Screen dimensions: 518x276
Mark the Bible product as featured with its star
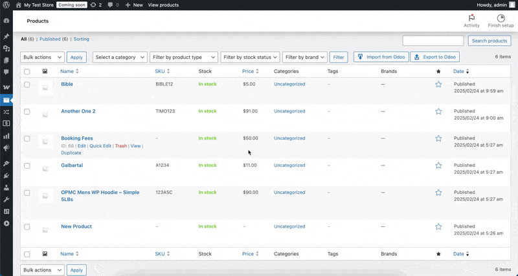pos(438,84)
